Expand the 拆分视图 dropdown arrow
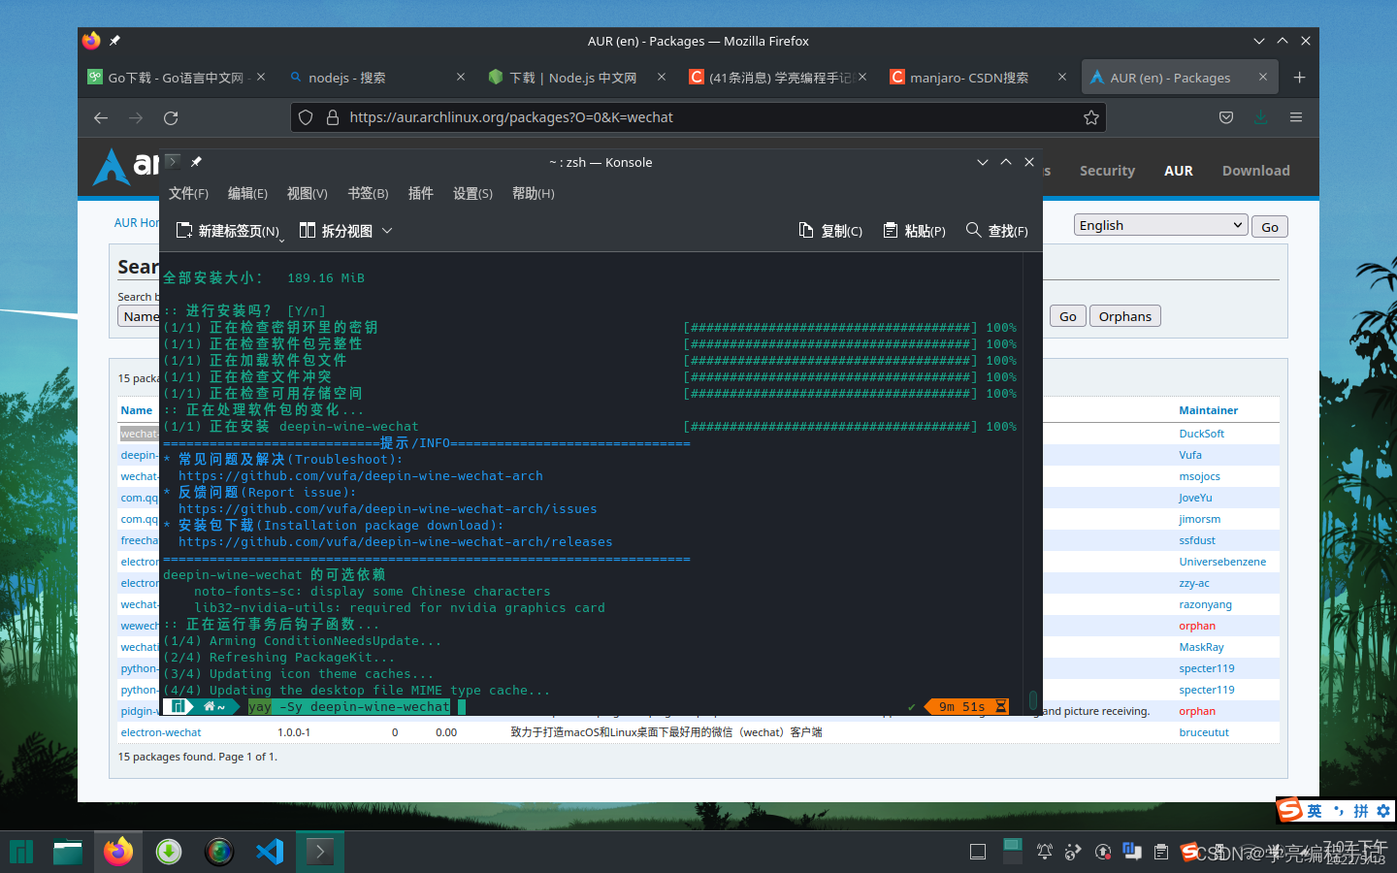The height and width of the screenshot is (873, 1397). (x=387, y=231)
